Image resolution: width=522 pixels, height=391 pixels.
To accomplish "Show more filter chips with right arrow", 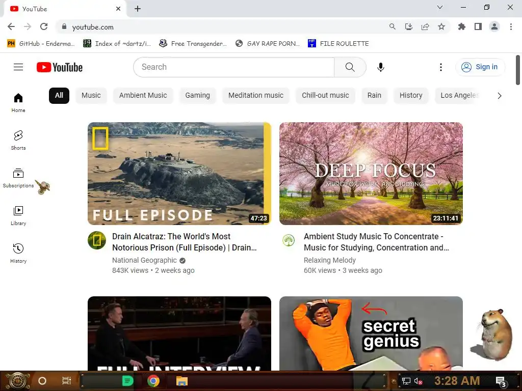I will coord(499,96).
